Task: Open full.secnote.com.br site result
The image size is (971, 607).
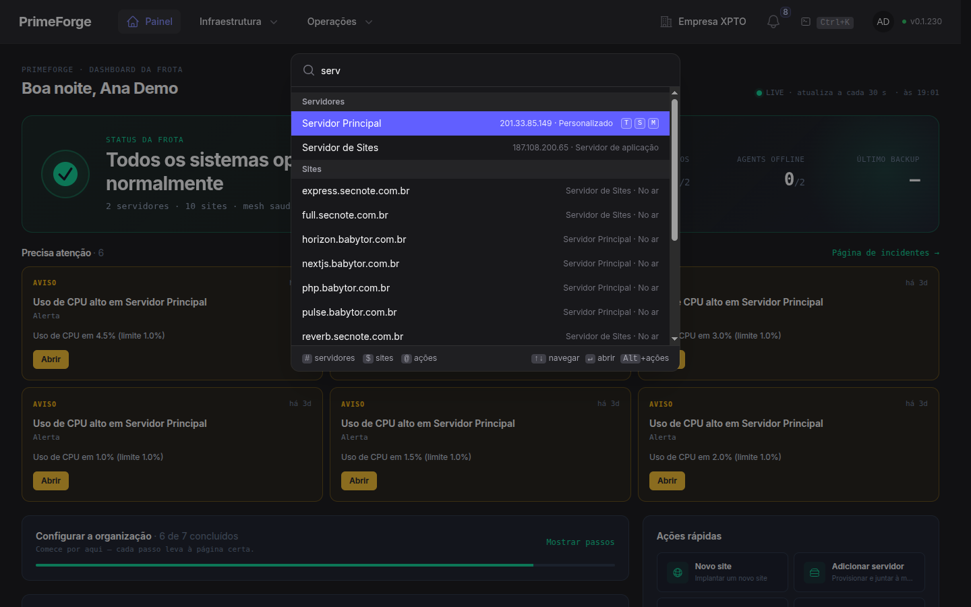Action: tap(480, 215)
